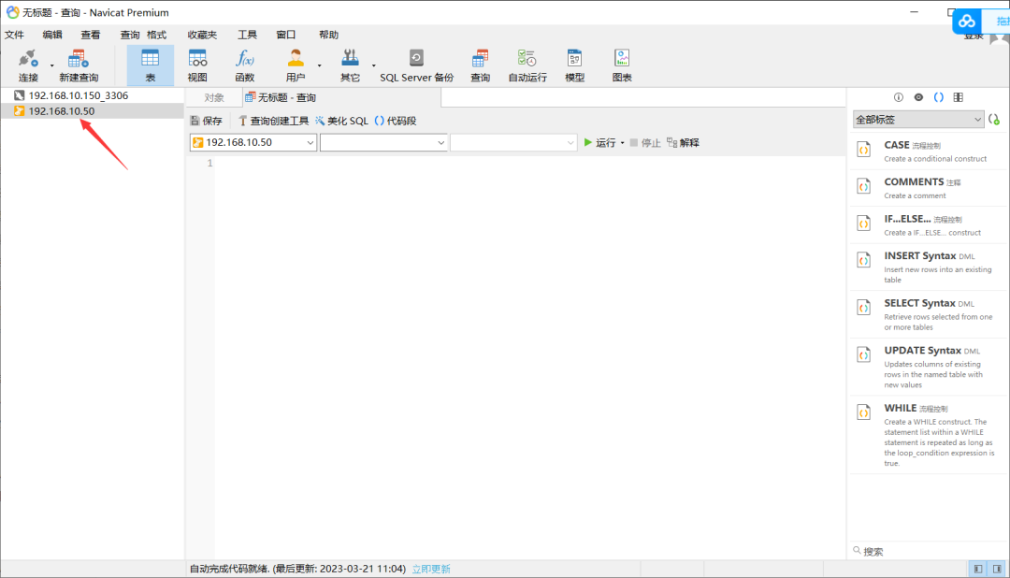This screenshot has width=1010, height=578.
Task: Insert the COMMENTS snippet
Action: [929, 188]
